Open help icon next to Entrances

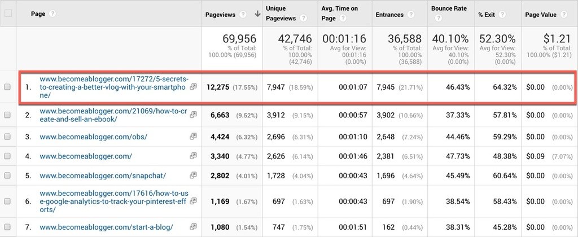pyautogui.click(x=411, y=15)
